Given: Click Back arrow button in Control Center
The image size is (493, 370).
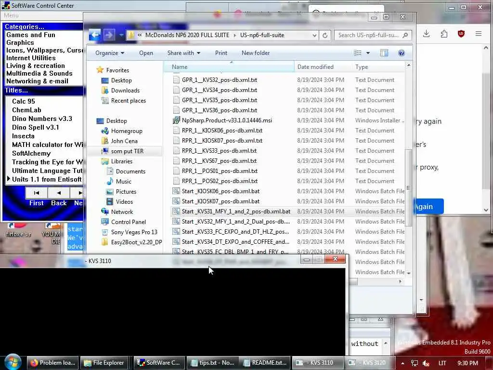Looking at the screenshot, I should [58, 193].
